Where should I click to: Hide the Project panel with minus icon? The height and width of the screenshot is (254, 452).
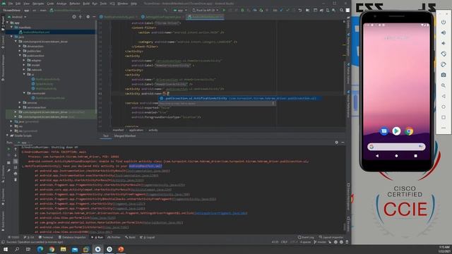(94, 17)
